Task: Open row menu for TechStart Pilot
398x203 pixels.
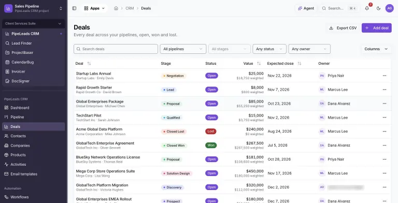Action: coord(385,118)
